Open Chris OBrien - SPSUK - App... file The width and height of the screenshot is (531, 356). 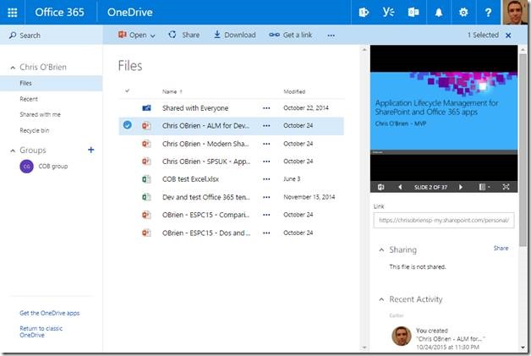coord(206,162)
